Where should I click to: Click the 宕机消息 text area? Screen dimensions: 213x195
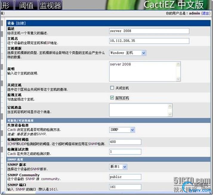[141, 110]
